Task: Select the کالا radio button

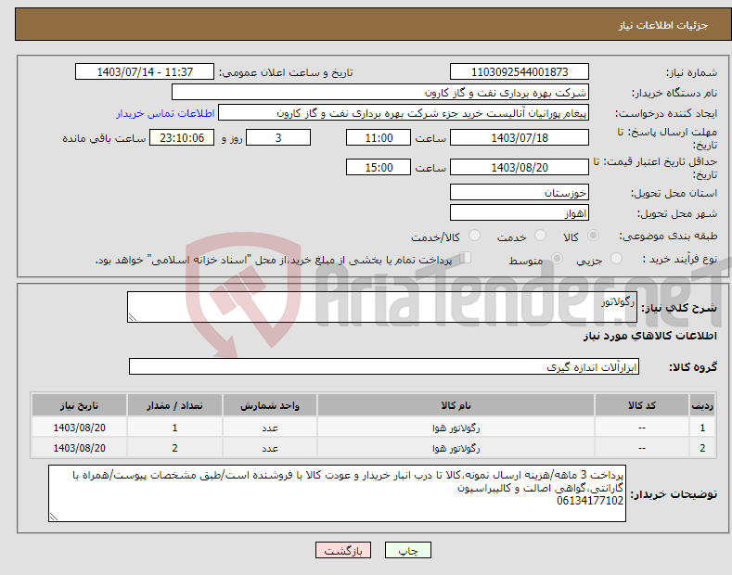Action: (x=593, y=236)
